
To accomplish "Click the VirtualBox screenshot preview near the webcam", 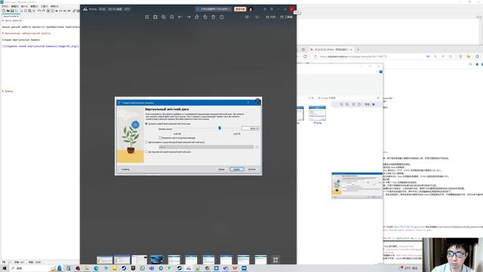I will pos(357,185).
